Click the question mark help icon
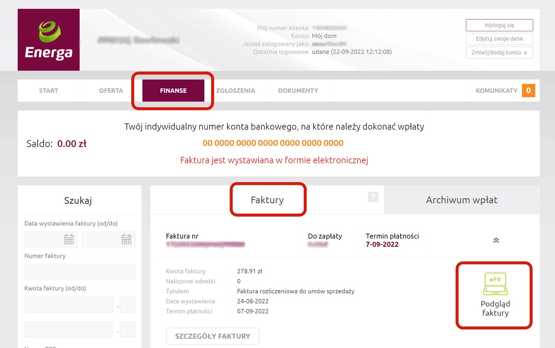This screenshot has width=555, height=348. pos(373,197)
